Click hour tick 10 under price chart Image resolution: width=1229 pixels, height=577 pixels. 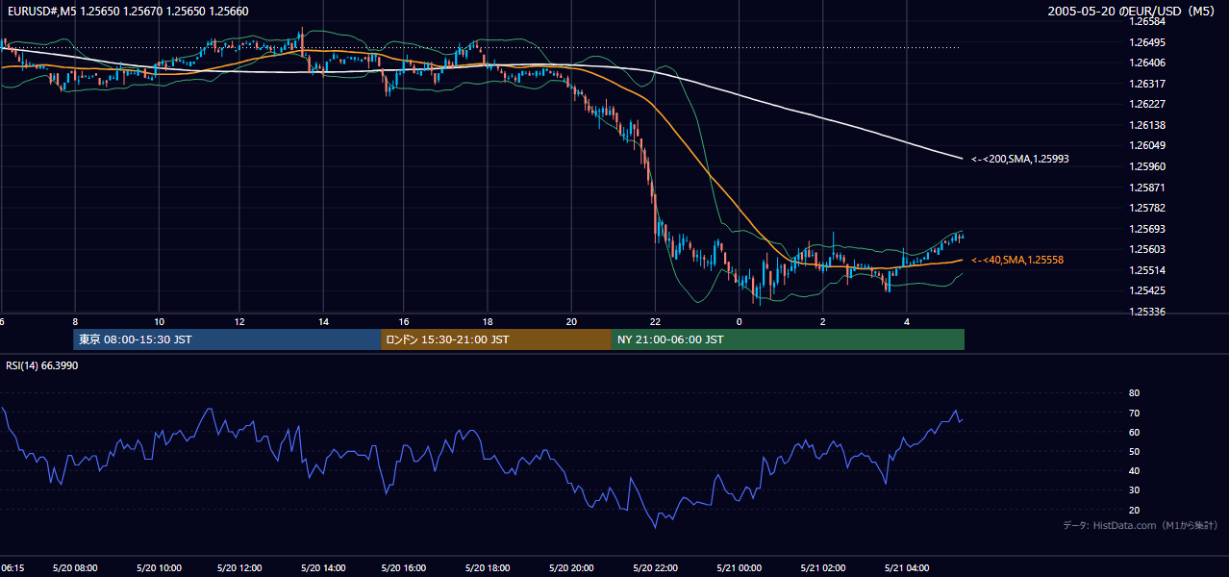pyautogui.click(x=159, y=321)
